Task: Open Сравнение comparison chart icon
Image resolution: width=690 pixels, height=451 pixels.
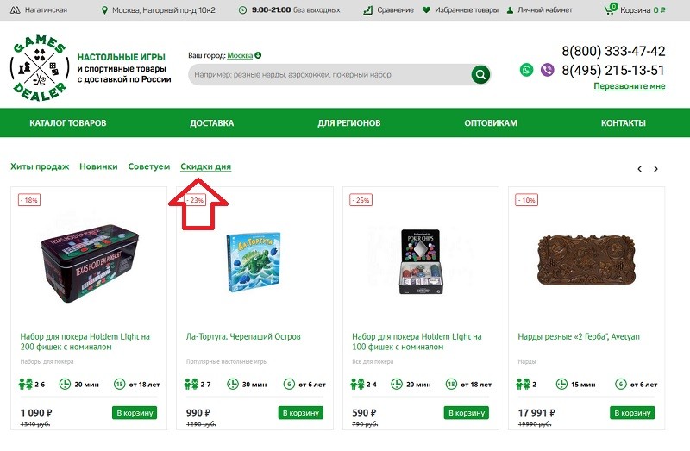Action: 369,10
